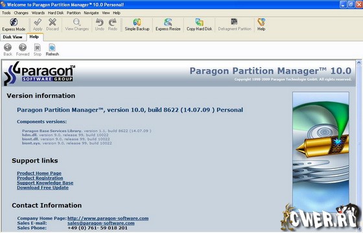Open the View menu
The image size is (363, 233).
coord(106,13)
